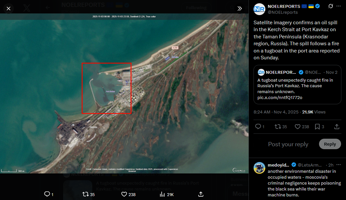This screenshot has height=200, width=346.
Task: View analytics icon showing 21K
Action: [x=162, y=194]
